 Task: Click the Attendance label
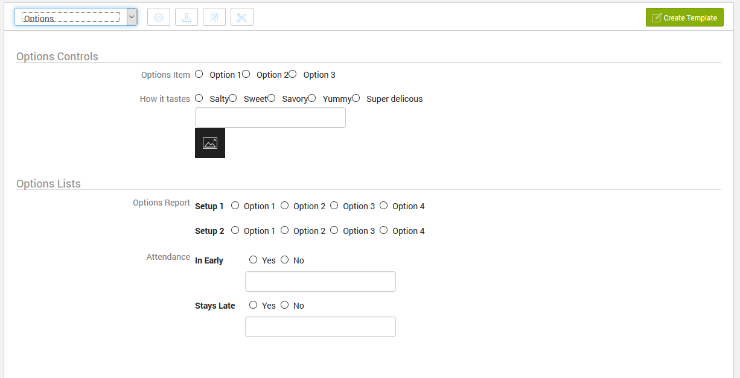point(168,257)
